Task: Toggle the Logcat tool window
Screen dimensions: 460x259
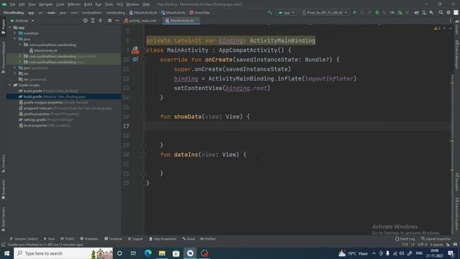Action: point(135,239)
